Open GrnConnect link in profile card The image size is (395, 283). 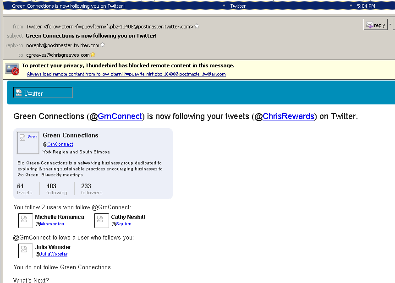point(60,144)
